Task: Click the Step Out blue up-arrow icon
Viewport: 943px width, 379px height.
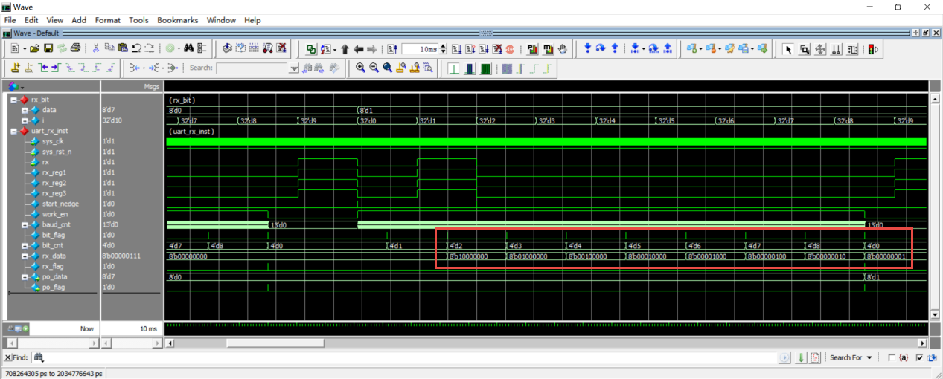Action: point(615,48)
